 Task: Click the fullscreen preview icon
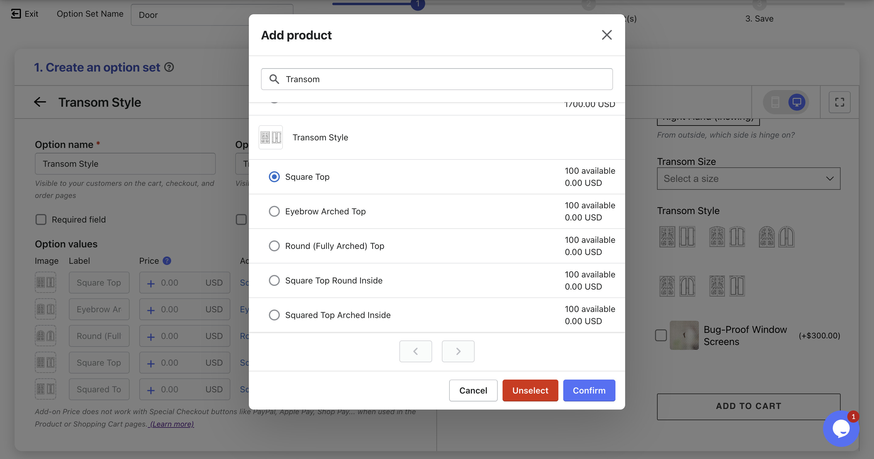(839, 102)
